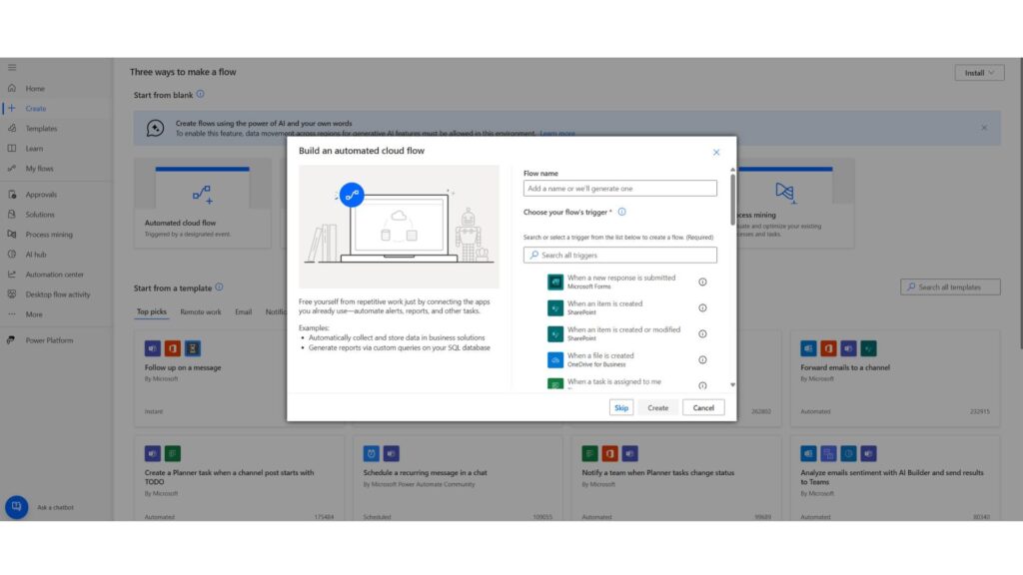Screen dimensions: 1023x575
Task: Show info for When an item is created
Action: 702,307
